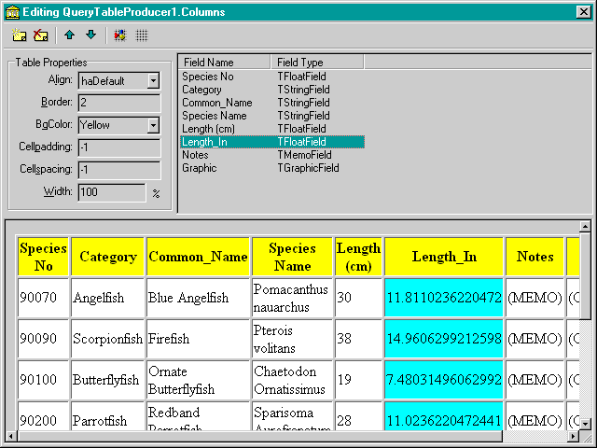Click the Field Type column header
This screenshot has width=597, height=448.
coord(315,63)
